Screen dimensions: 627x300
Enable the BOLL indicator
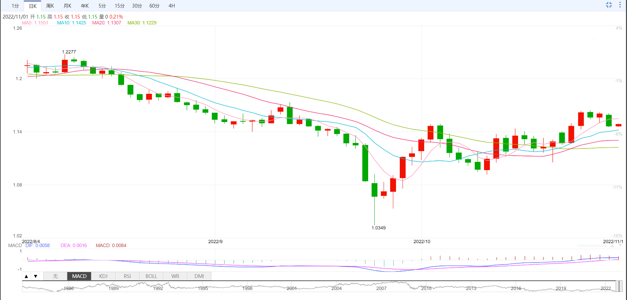tap(151, 276)
